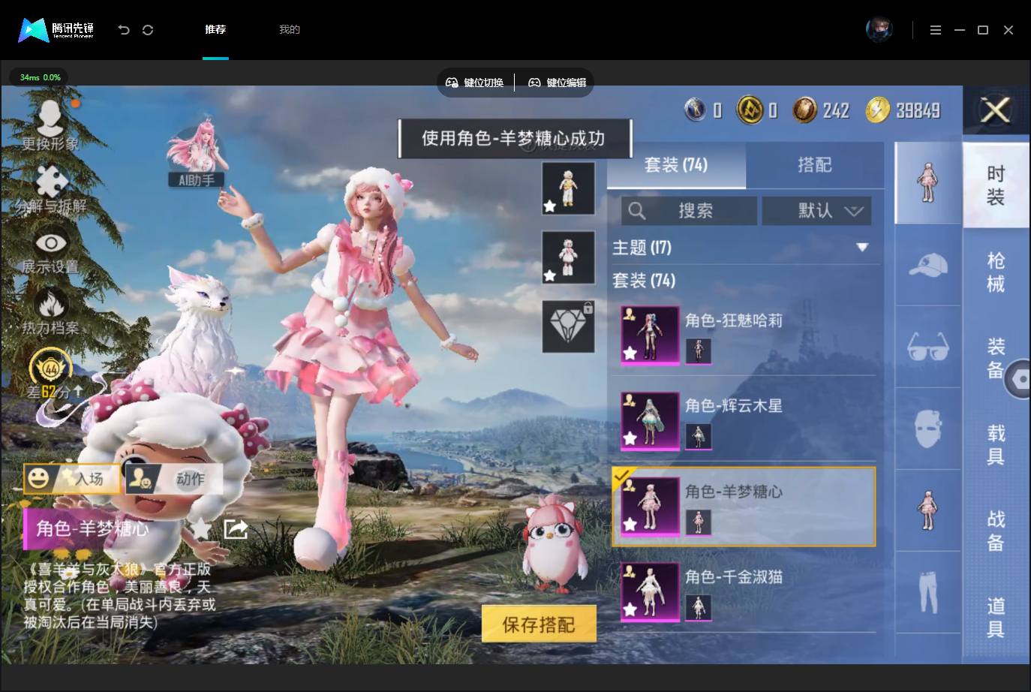
Task: Select the glasses category icon
Action: click(928, 347)
